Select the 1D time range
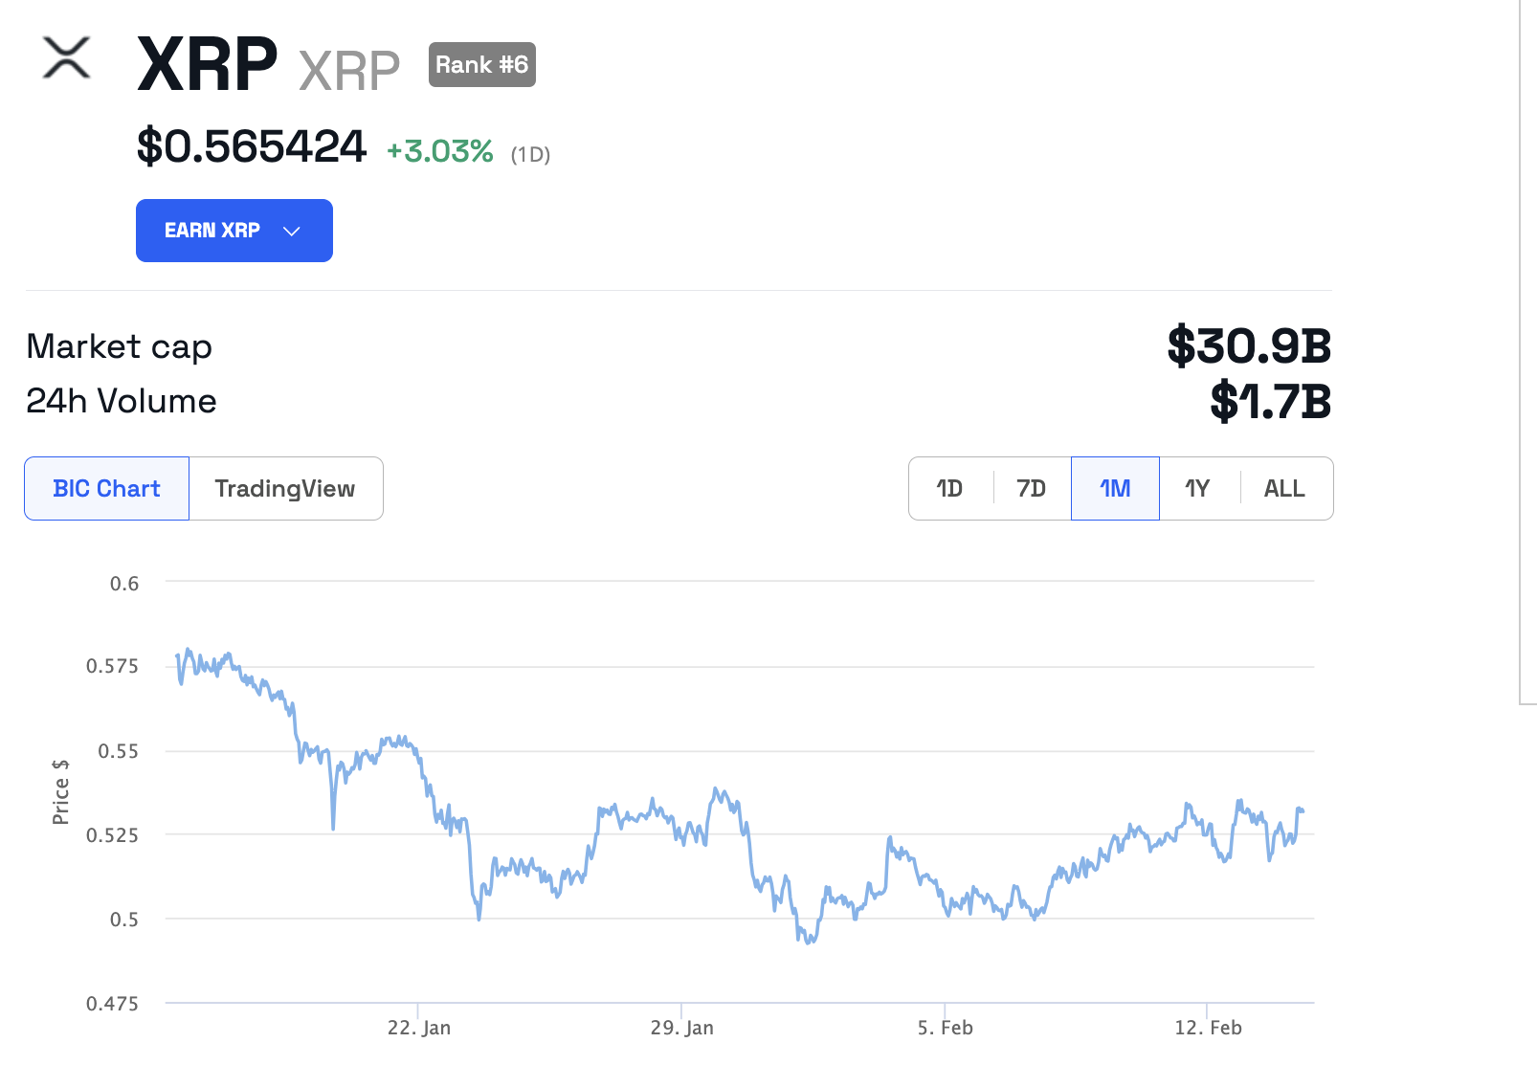The width and height of the screenshot is (1537, 1087). (949, 489)
